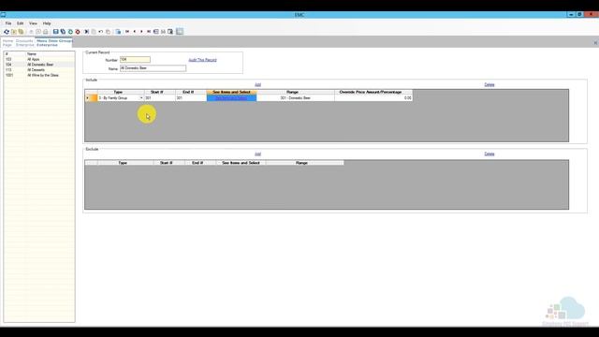This screenshot has width=599, height=337.
Task: Click the Include grid Range column header
Action: 296,92
